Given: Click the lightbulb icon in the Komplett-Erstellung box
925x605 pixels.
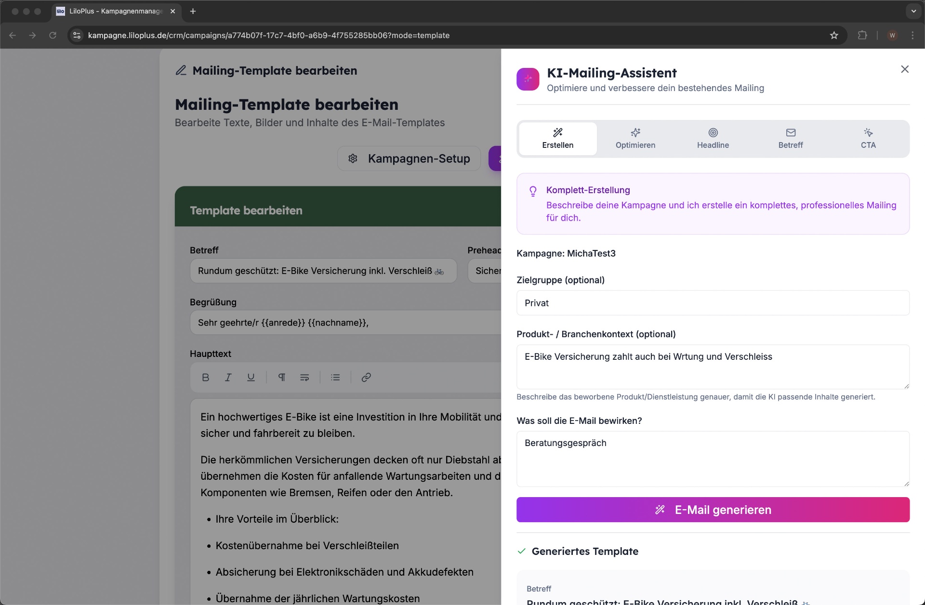Looking at the screenshot, I should click(x=533, y=191).
